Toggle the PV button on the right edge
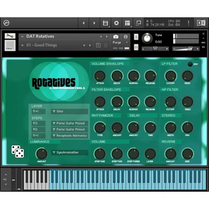This screenshot has height=209, width=209. (x=203, y=47)
